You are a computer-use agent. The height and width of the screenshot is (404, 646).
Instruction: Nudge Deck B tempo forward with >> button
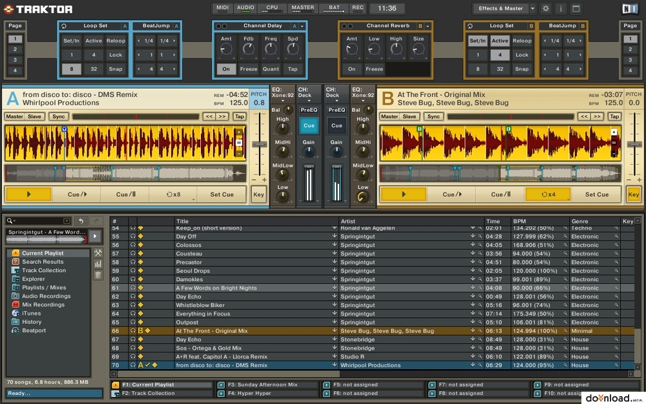tap(597, 116)
